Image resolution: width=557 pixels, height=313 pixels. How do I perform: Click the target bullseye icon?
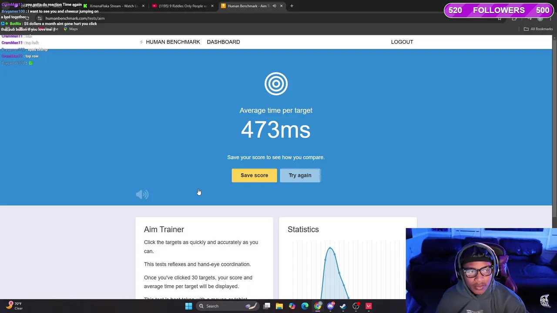[x=276, y=83]
